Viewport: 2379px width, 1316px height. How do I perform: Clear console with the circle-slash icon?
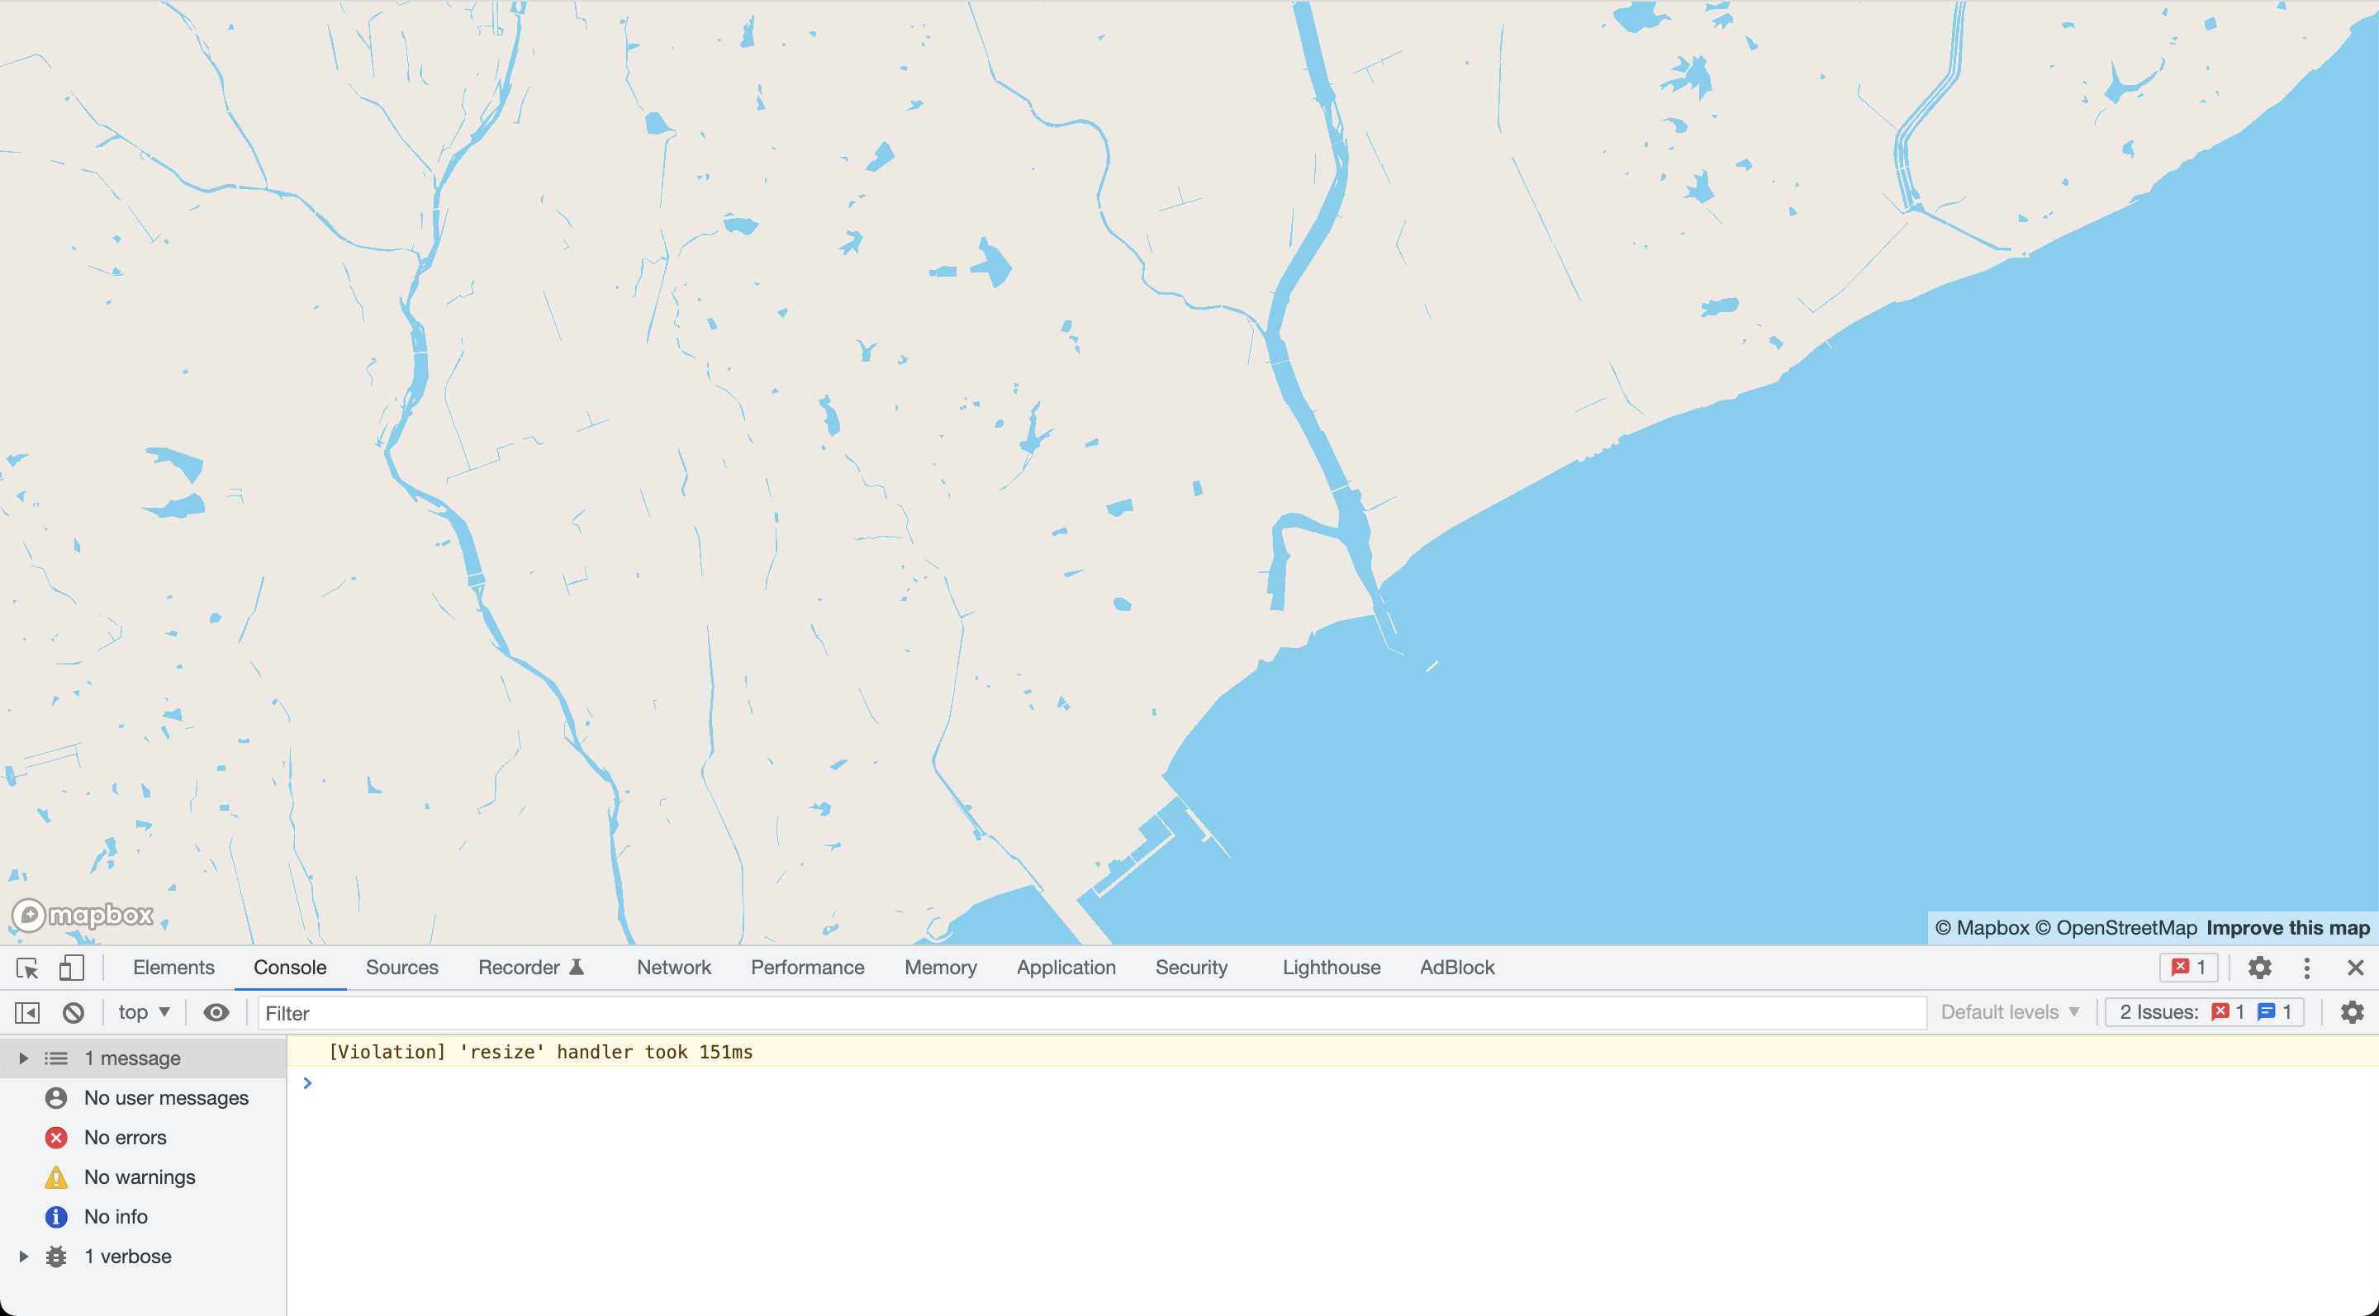74,1012
